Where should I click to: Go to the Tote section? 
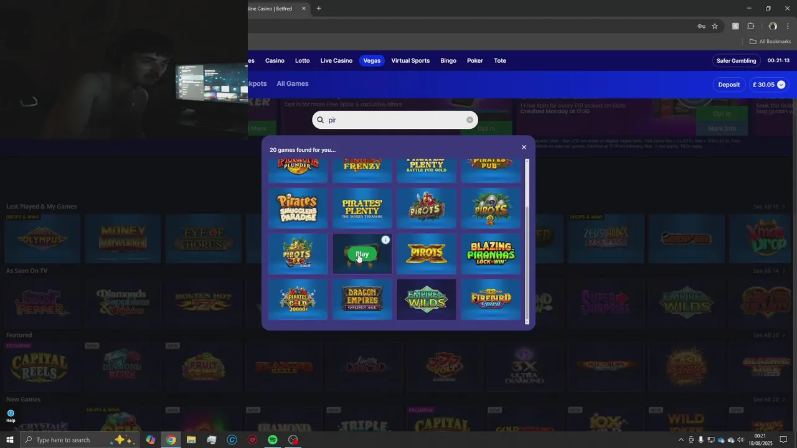pos(500,60)
